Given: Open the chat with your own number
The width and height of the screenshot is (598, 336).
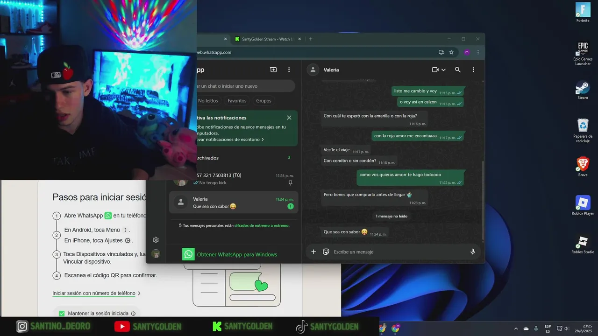Looking at the screenshot, I should (x=234, y=179).
